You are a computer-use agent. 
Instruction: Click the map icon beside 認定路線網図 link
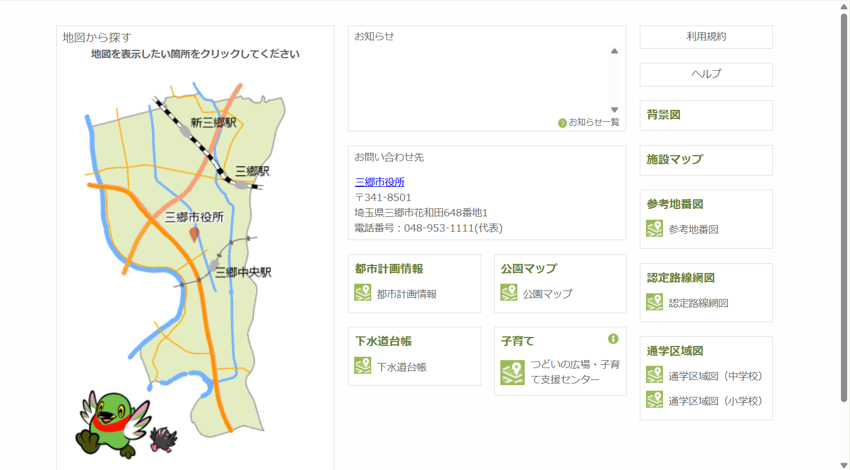(654, 302)
